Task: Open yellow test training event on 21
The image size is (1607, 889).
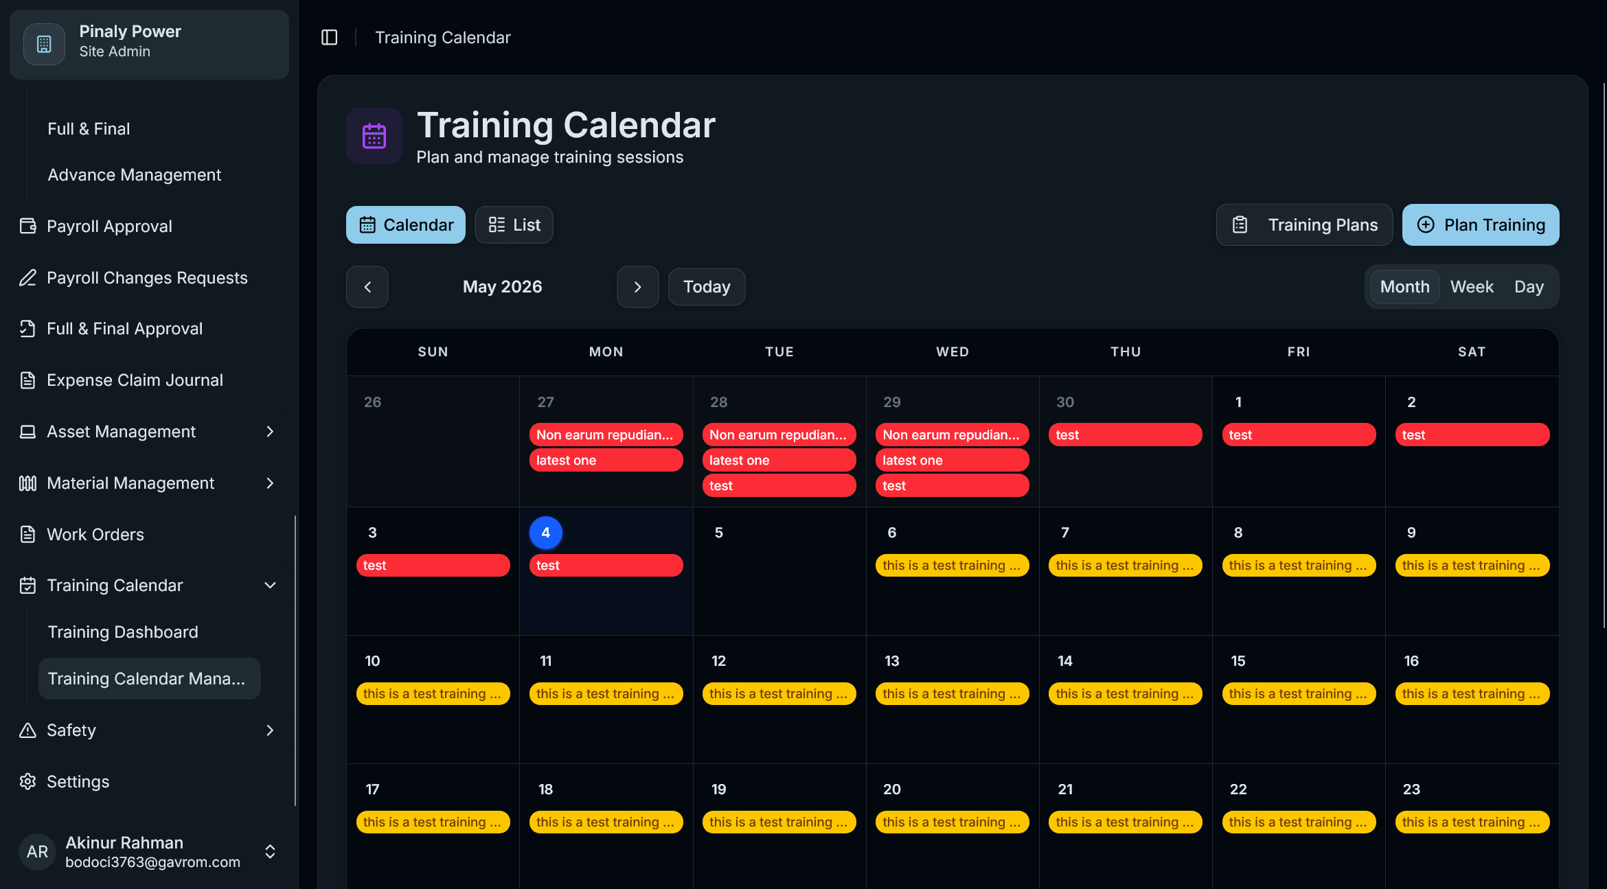Action: [1125, 822]
